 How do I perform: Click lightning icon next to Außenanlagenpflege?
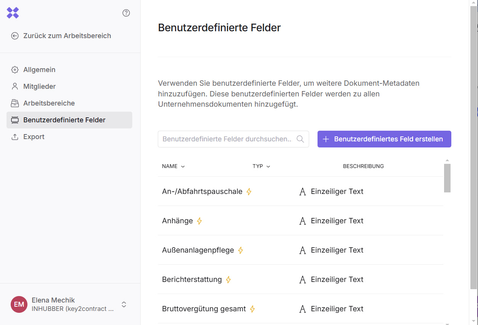pyautogui.click(x=241, y=250)
